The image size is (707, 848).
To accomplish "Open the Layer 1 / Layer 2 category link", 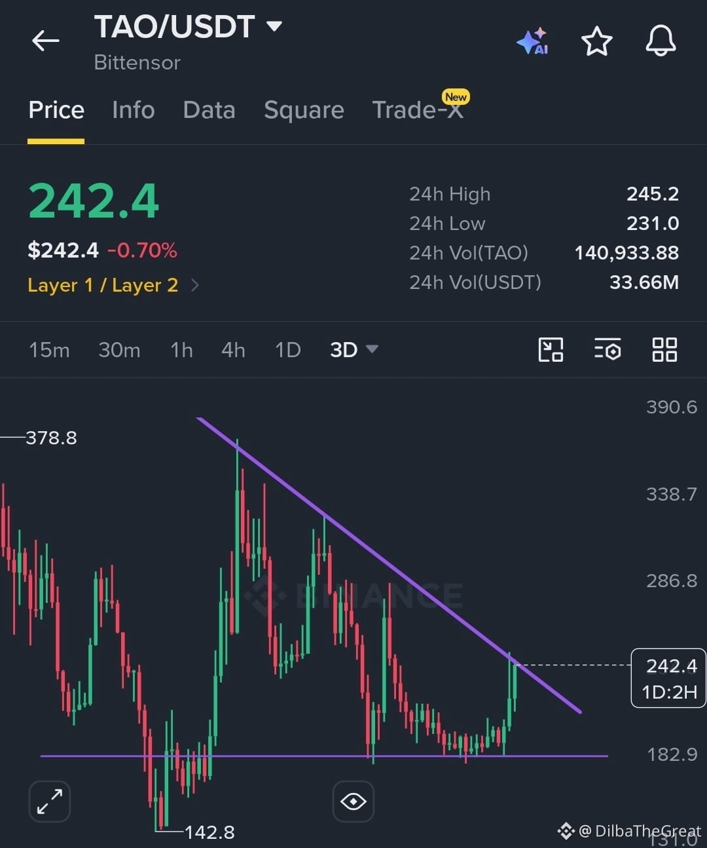I will coord(103,285).
